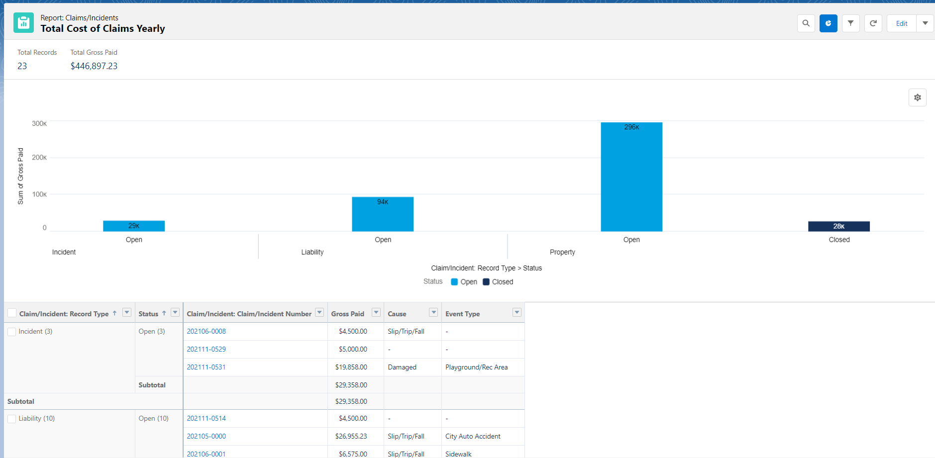This screenshot has height=458, width=935.
Task: Open claim 202111-0531
Action: [206, 367]
